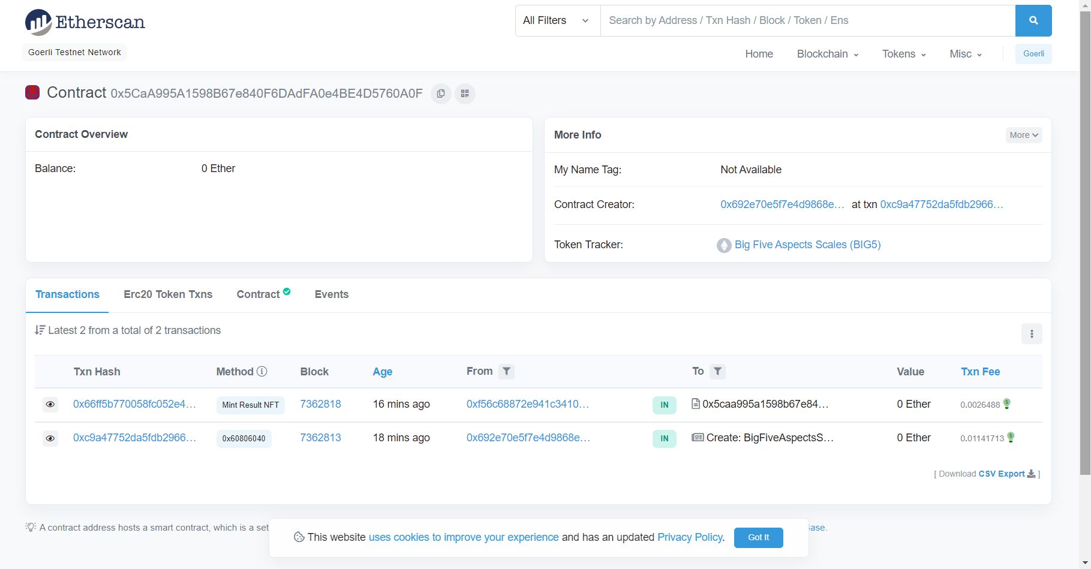The width and height of the screenshot is (1091, 569).
Task: Click the green lightbulb beside fee 0.0026488
Action: (1007, 404)
